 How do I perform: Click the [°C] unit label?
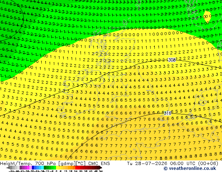[81, 164]
